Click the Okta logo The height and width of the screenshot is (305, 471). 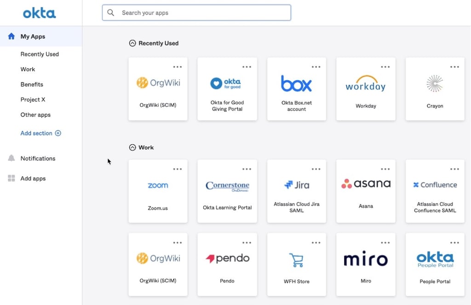coord(40,12)
